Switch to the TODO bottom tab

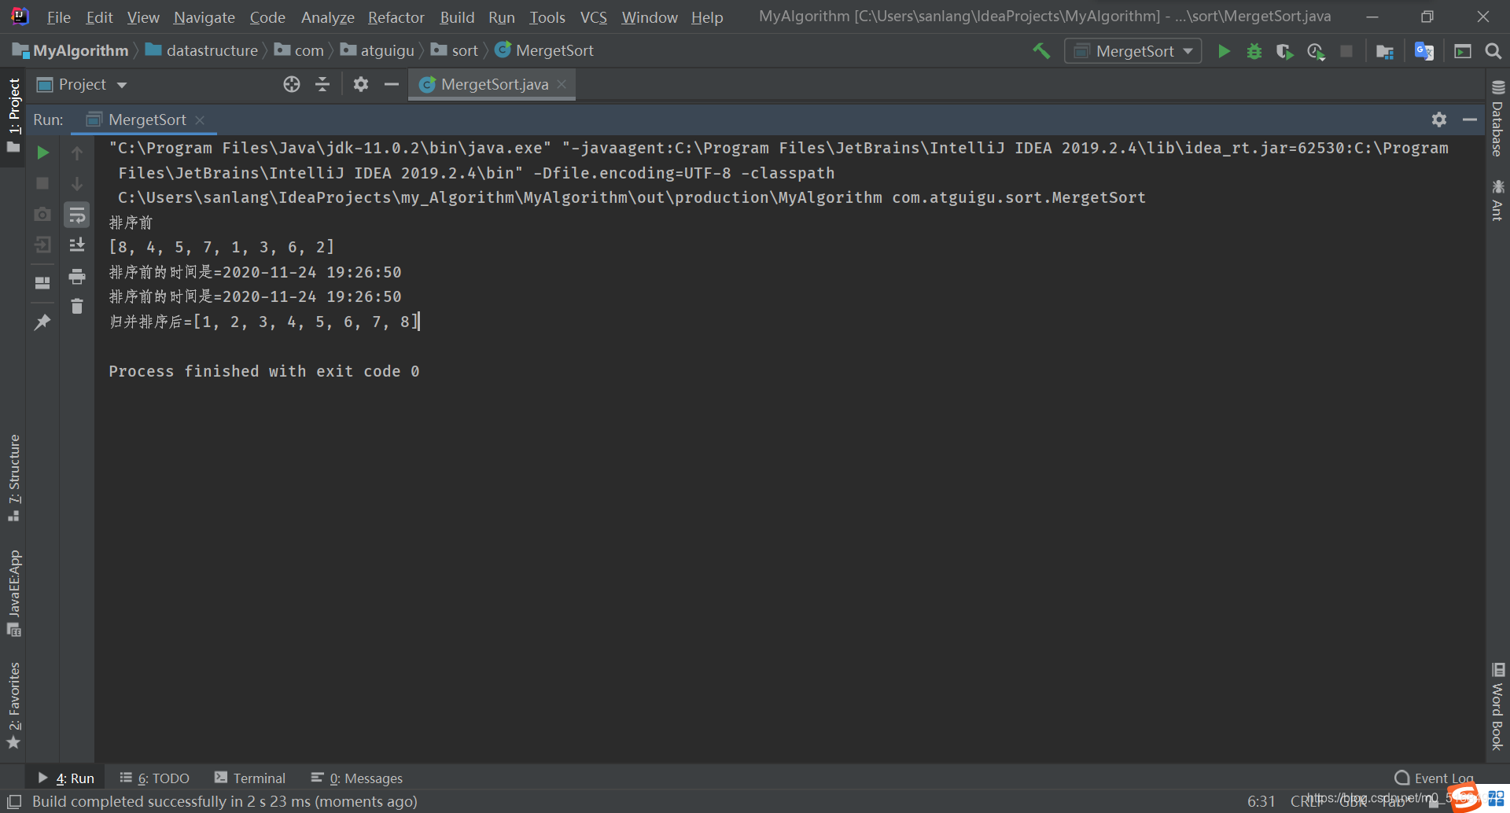point(154,778)
